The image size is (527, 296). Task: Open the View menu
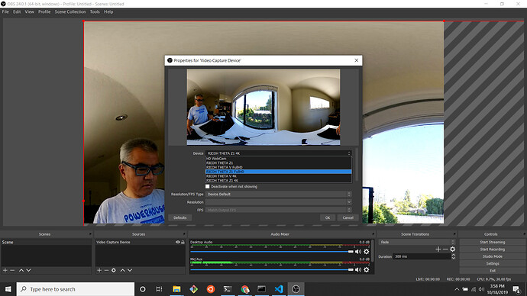tap(29, 11)
